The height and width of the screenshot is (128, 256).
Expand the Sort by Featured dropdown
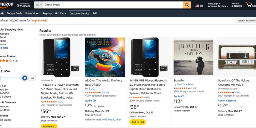245,21
